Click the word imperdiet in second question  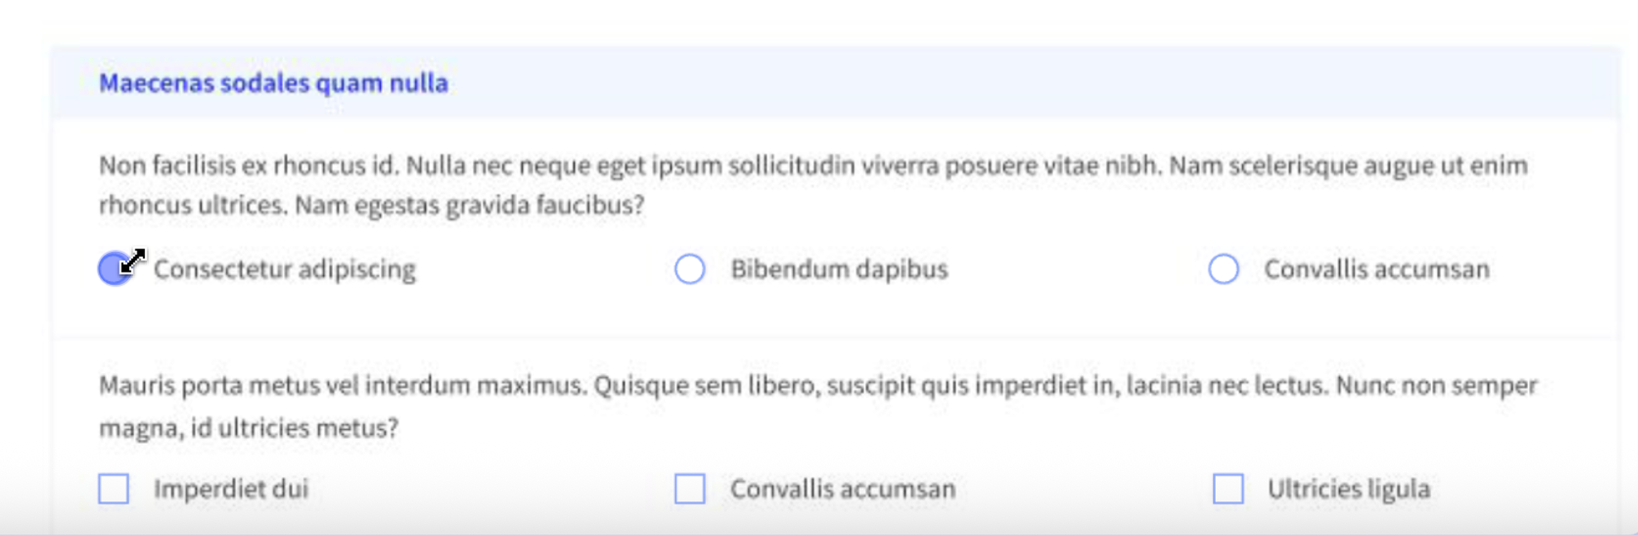(x=1031, y=386)
